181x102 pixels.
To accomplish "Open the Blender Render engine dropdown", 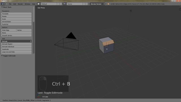I will (97, 4).
